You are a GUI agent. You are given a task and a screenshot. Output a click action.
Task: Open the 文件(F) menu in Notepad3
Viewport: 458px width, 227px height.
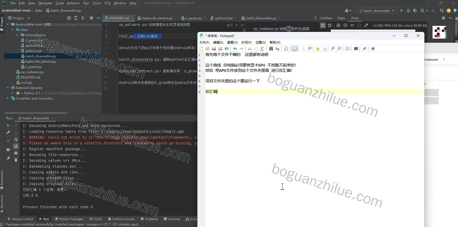(x=204, y=42)
